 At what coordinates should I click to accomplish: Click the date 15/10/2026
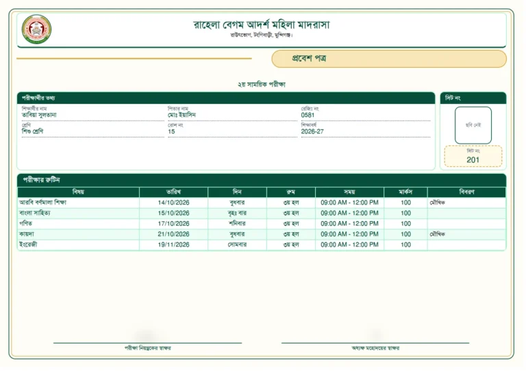173,213
